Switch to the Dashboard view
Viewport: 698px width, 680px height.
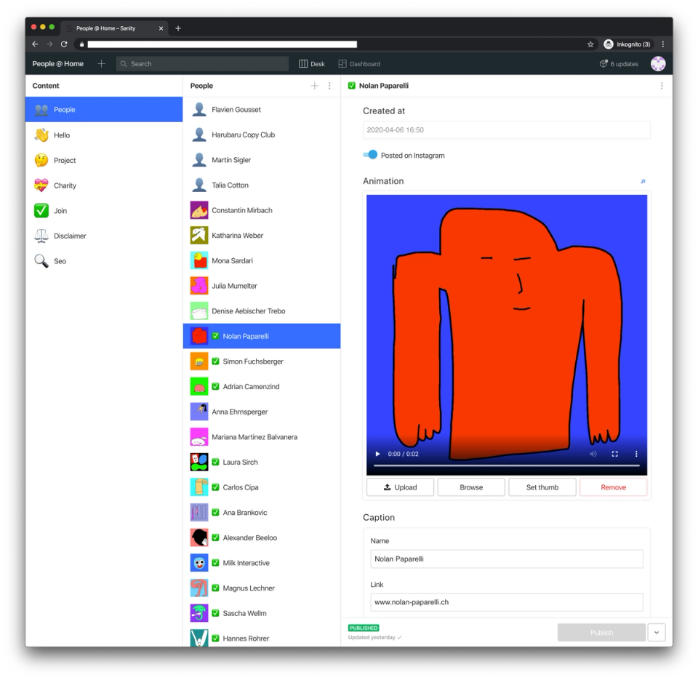(x=359, y=64)
